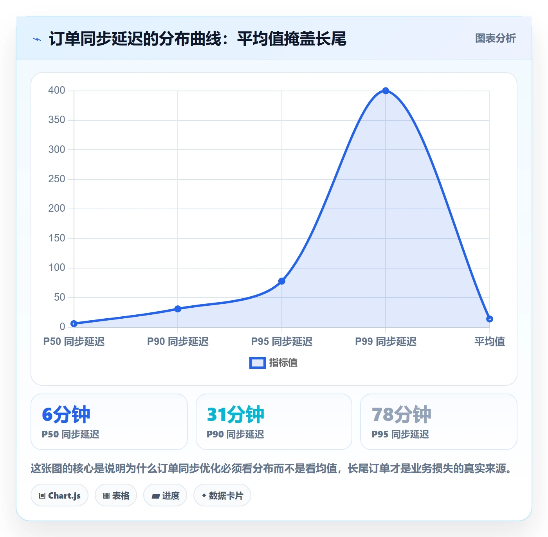Click the y-axis value 200
Screen dimensions: 548x537
57,209
